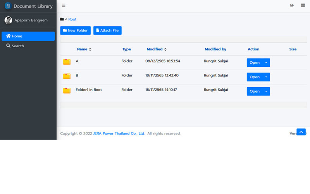The image size is (310, 194).
Task: Click the folder icon for Folder1 In Root
Action: 67,91
